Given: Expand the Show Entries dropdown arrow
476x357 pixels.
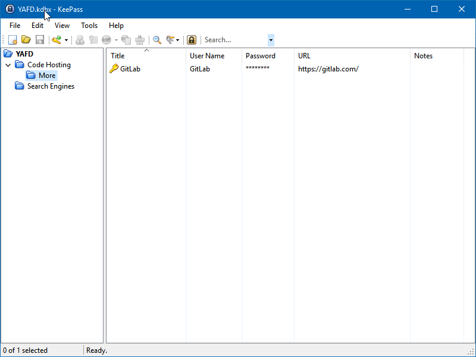Looking at the screenshot, I should pyautogui.click(x=177, y=40).
